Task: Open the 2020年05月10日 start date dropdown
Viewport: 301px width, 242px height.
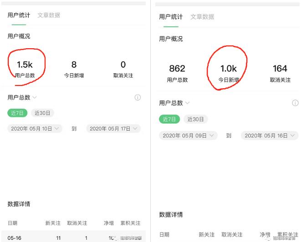Action: (35, 129)
